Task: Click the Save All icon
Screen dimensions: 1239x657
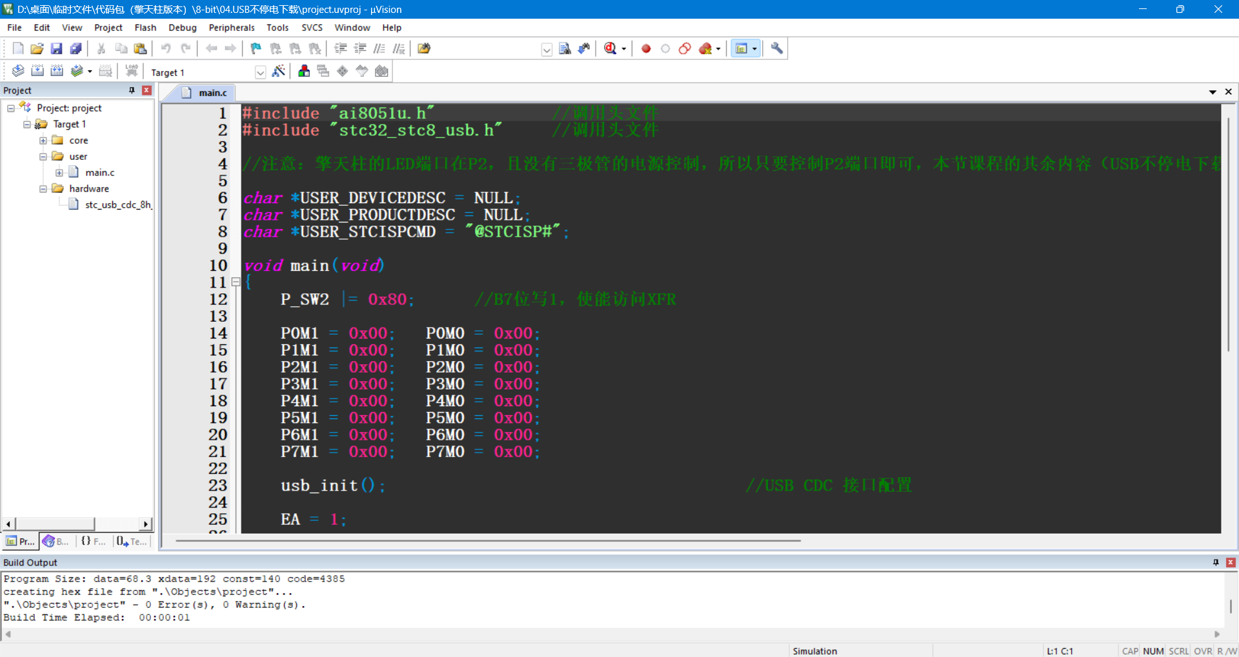Action: coord(76,48)
